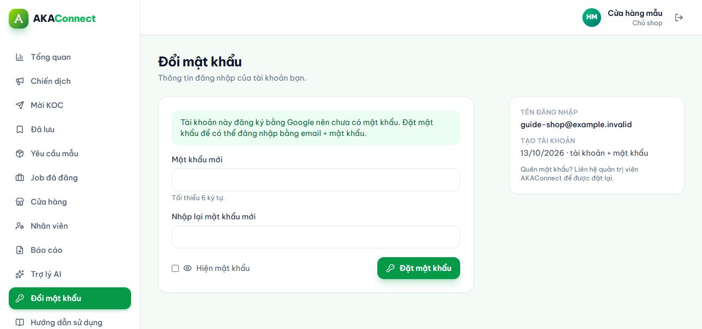Click the box icon Yêu cầu mẫu
Viewport: 702px width, 329px height.
tap(20, 154)
